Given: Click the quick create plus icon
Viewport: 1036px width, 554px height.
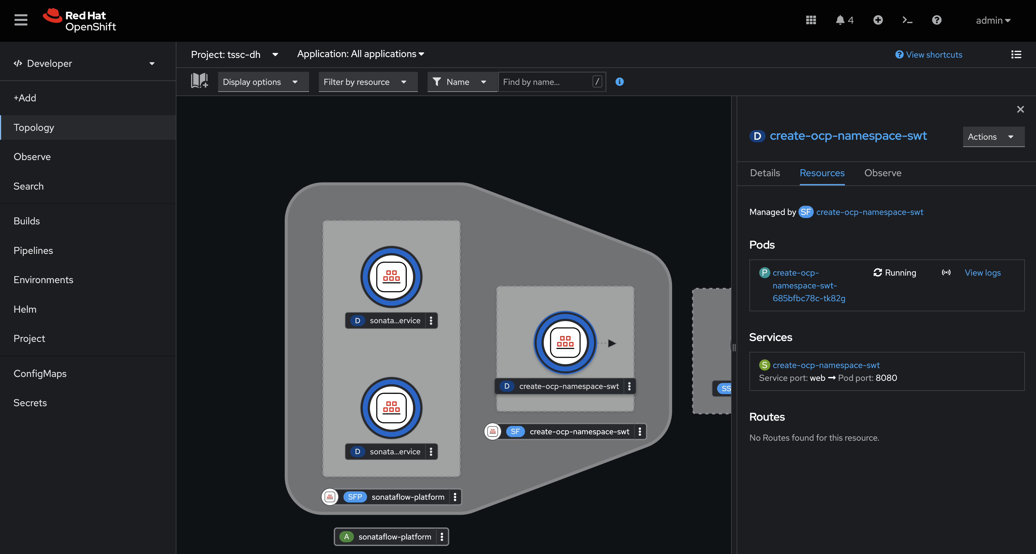Looking at the screenshot, I should click(x=878, y=20).
